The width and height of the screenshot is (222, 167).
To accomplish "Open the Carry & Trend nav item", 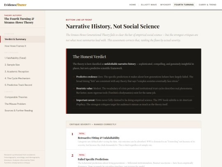I will [x=208, y=5].
